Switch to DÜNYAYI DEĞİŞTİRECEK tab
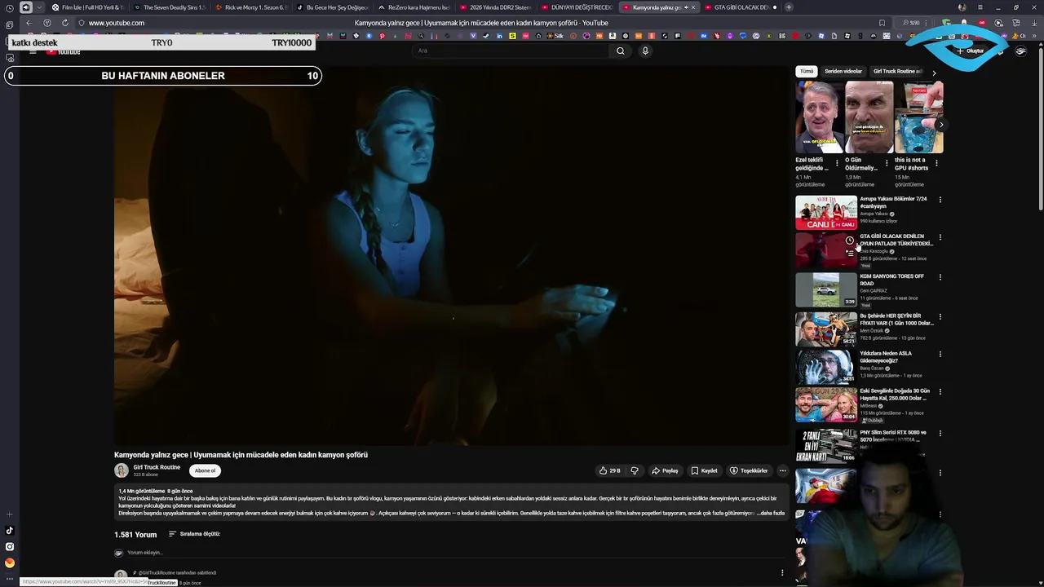 tap(577, 7)
